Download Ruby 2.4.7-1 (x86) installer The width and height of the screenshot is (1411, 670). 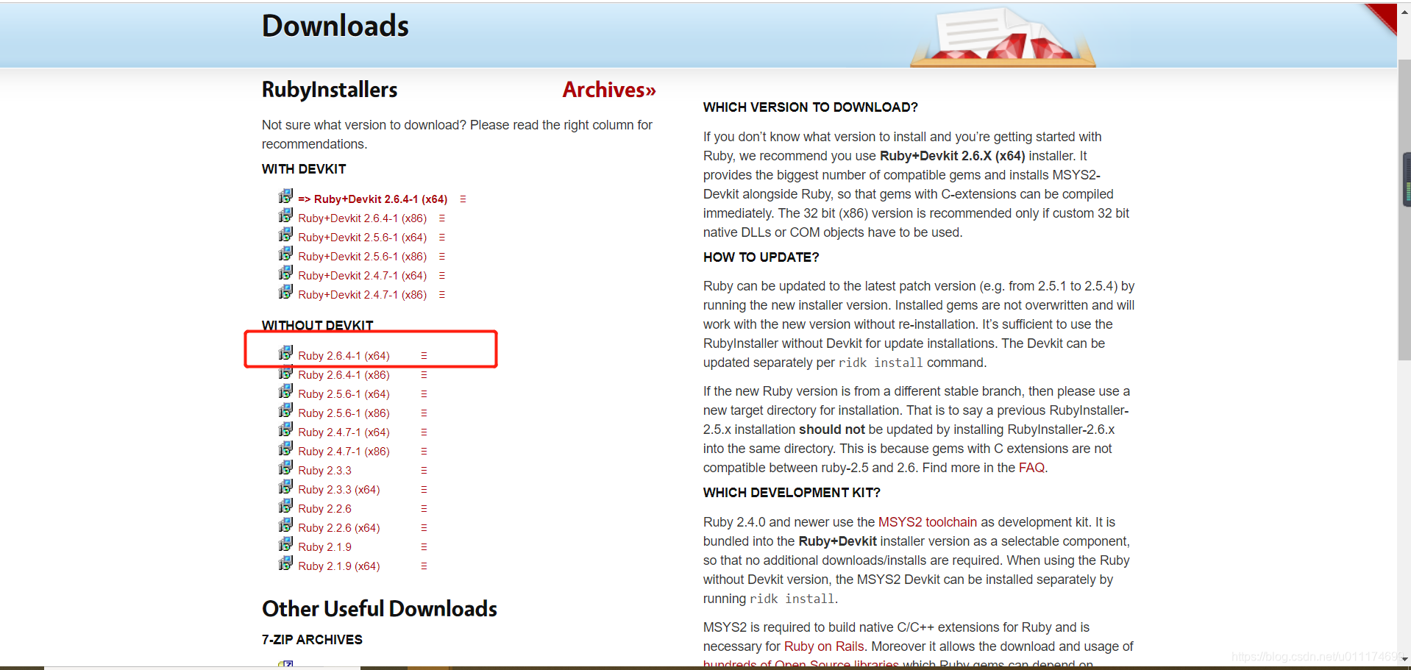(x=344, y=452)
